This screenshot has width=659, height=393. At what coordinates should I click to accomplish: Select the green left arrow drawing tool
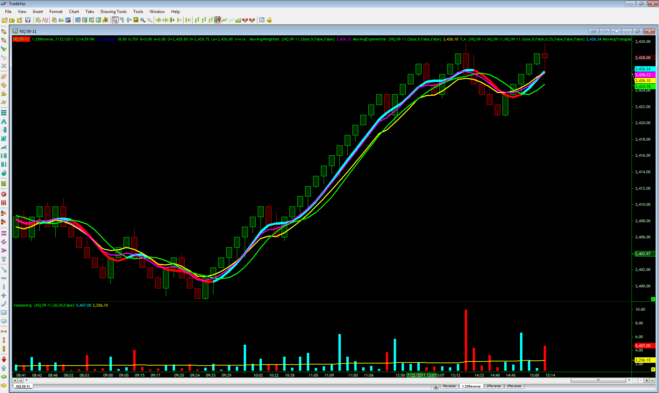pyautogui.click(x=4, y=377)
